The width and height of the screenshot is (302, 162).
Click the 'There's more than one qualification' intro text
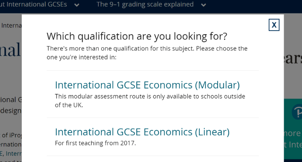(x=147, y=53)
